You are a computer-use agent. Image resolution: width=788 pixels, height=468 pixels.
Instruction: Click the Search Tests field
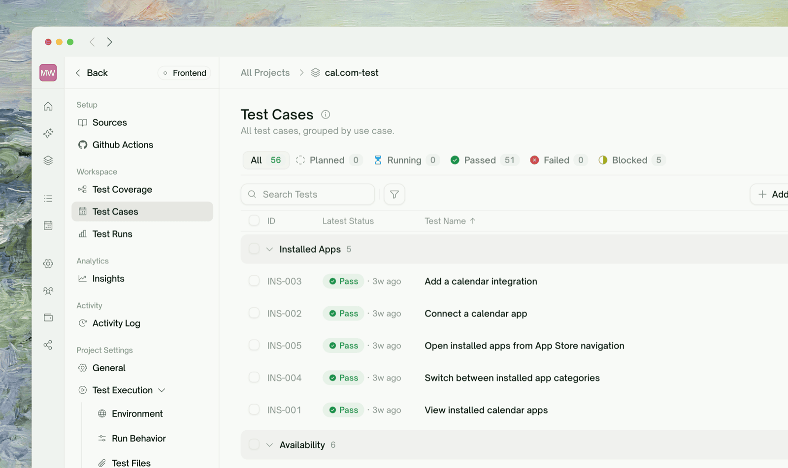308,194
